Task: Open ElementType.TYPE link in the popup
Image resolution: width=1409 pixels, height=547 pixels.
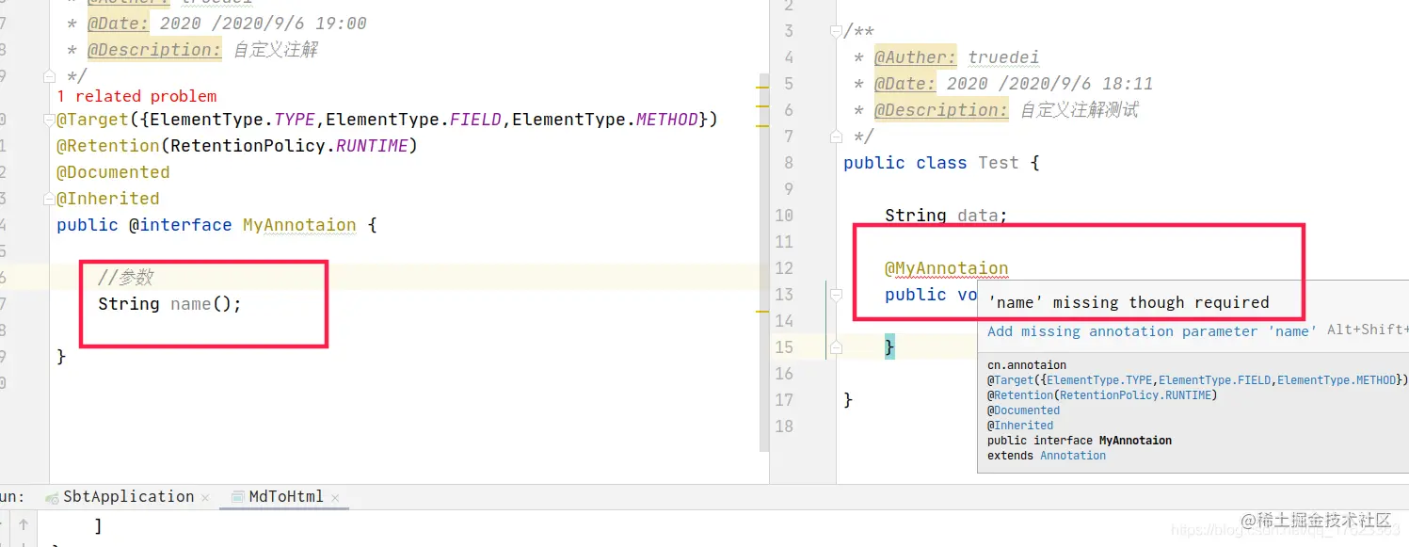Action: pyautogui.click(x=1099, y=380)
